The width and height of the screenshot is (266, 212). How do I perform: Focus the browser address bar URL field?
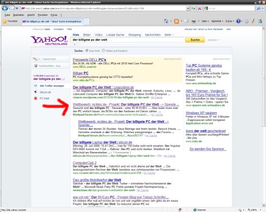[x=103, y=8]
